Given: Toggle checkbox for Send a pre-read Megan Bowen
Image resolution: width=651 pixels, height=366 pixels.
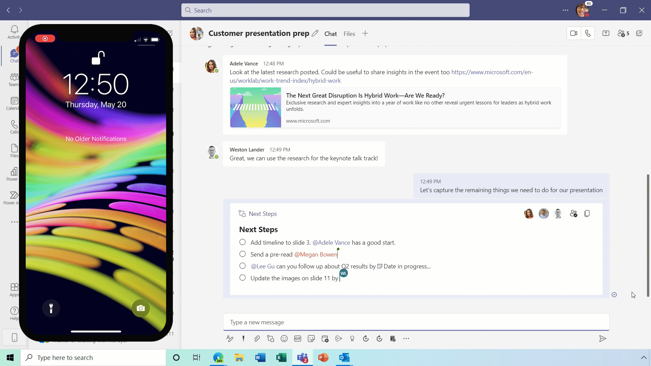Looking at the screenshot, I should coord(242,254).
